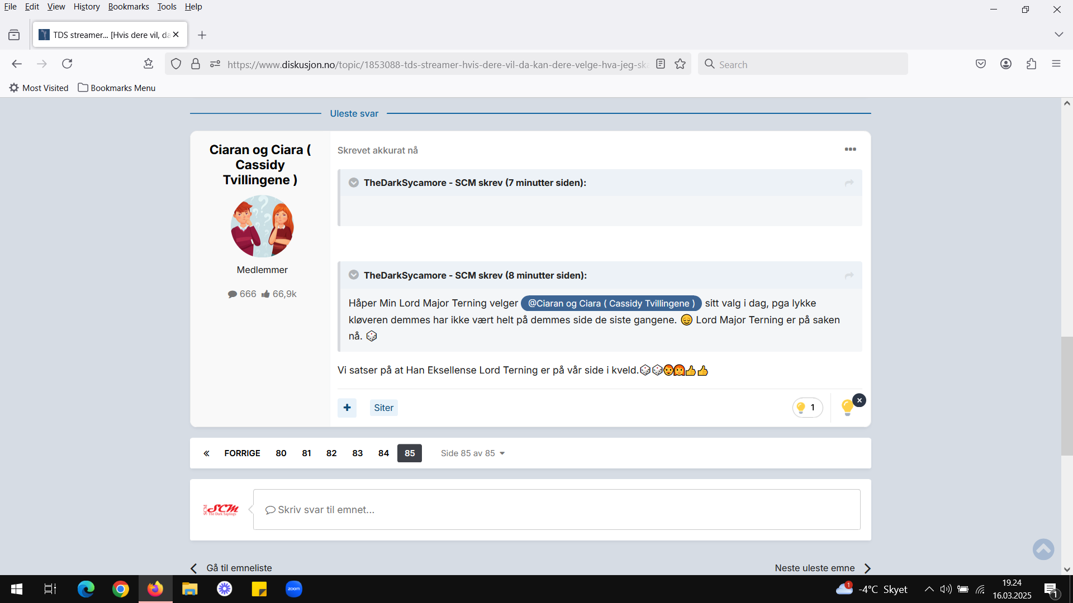
Task: Click the scroll-to-top round arrow button
Action: [1043, 549]
